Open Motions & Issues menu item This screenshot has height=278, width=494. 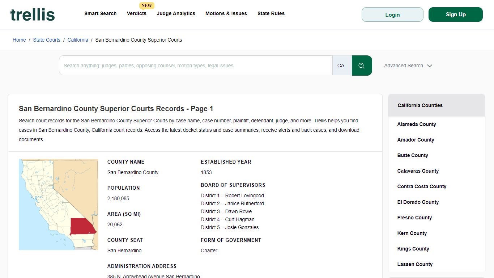(226, 13)
